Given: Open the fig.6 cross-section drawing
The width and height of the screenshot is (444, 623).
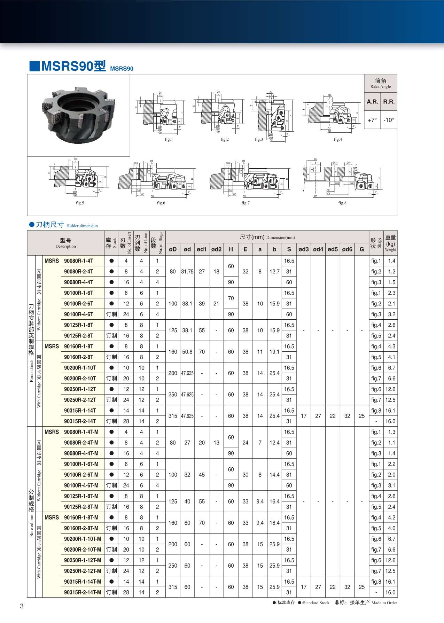Looking at the screenshot, I should (156, 179).
